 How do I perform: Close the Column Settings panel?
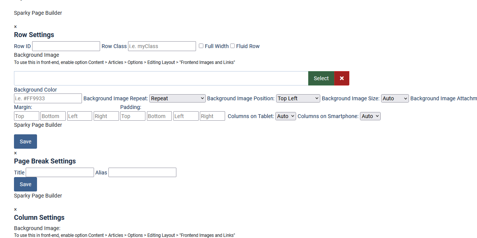pos(15,210)
